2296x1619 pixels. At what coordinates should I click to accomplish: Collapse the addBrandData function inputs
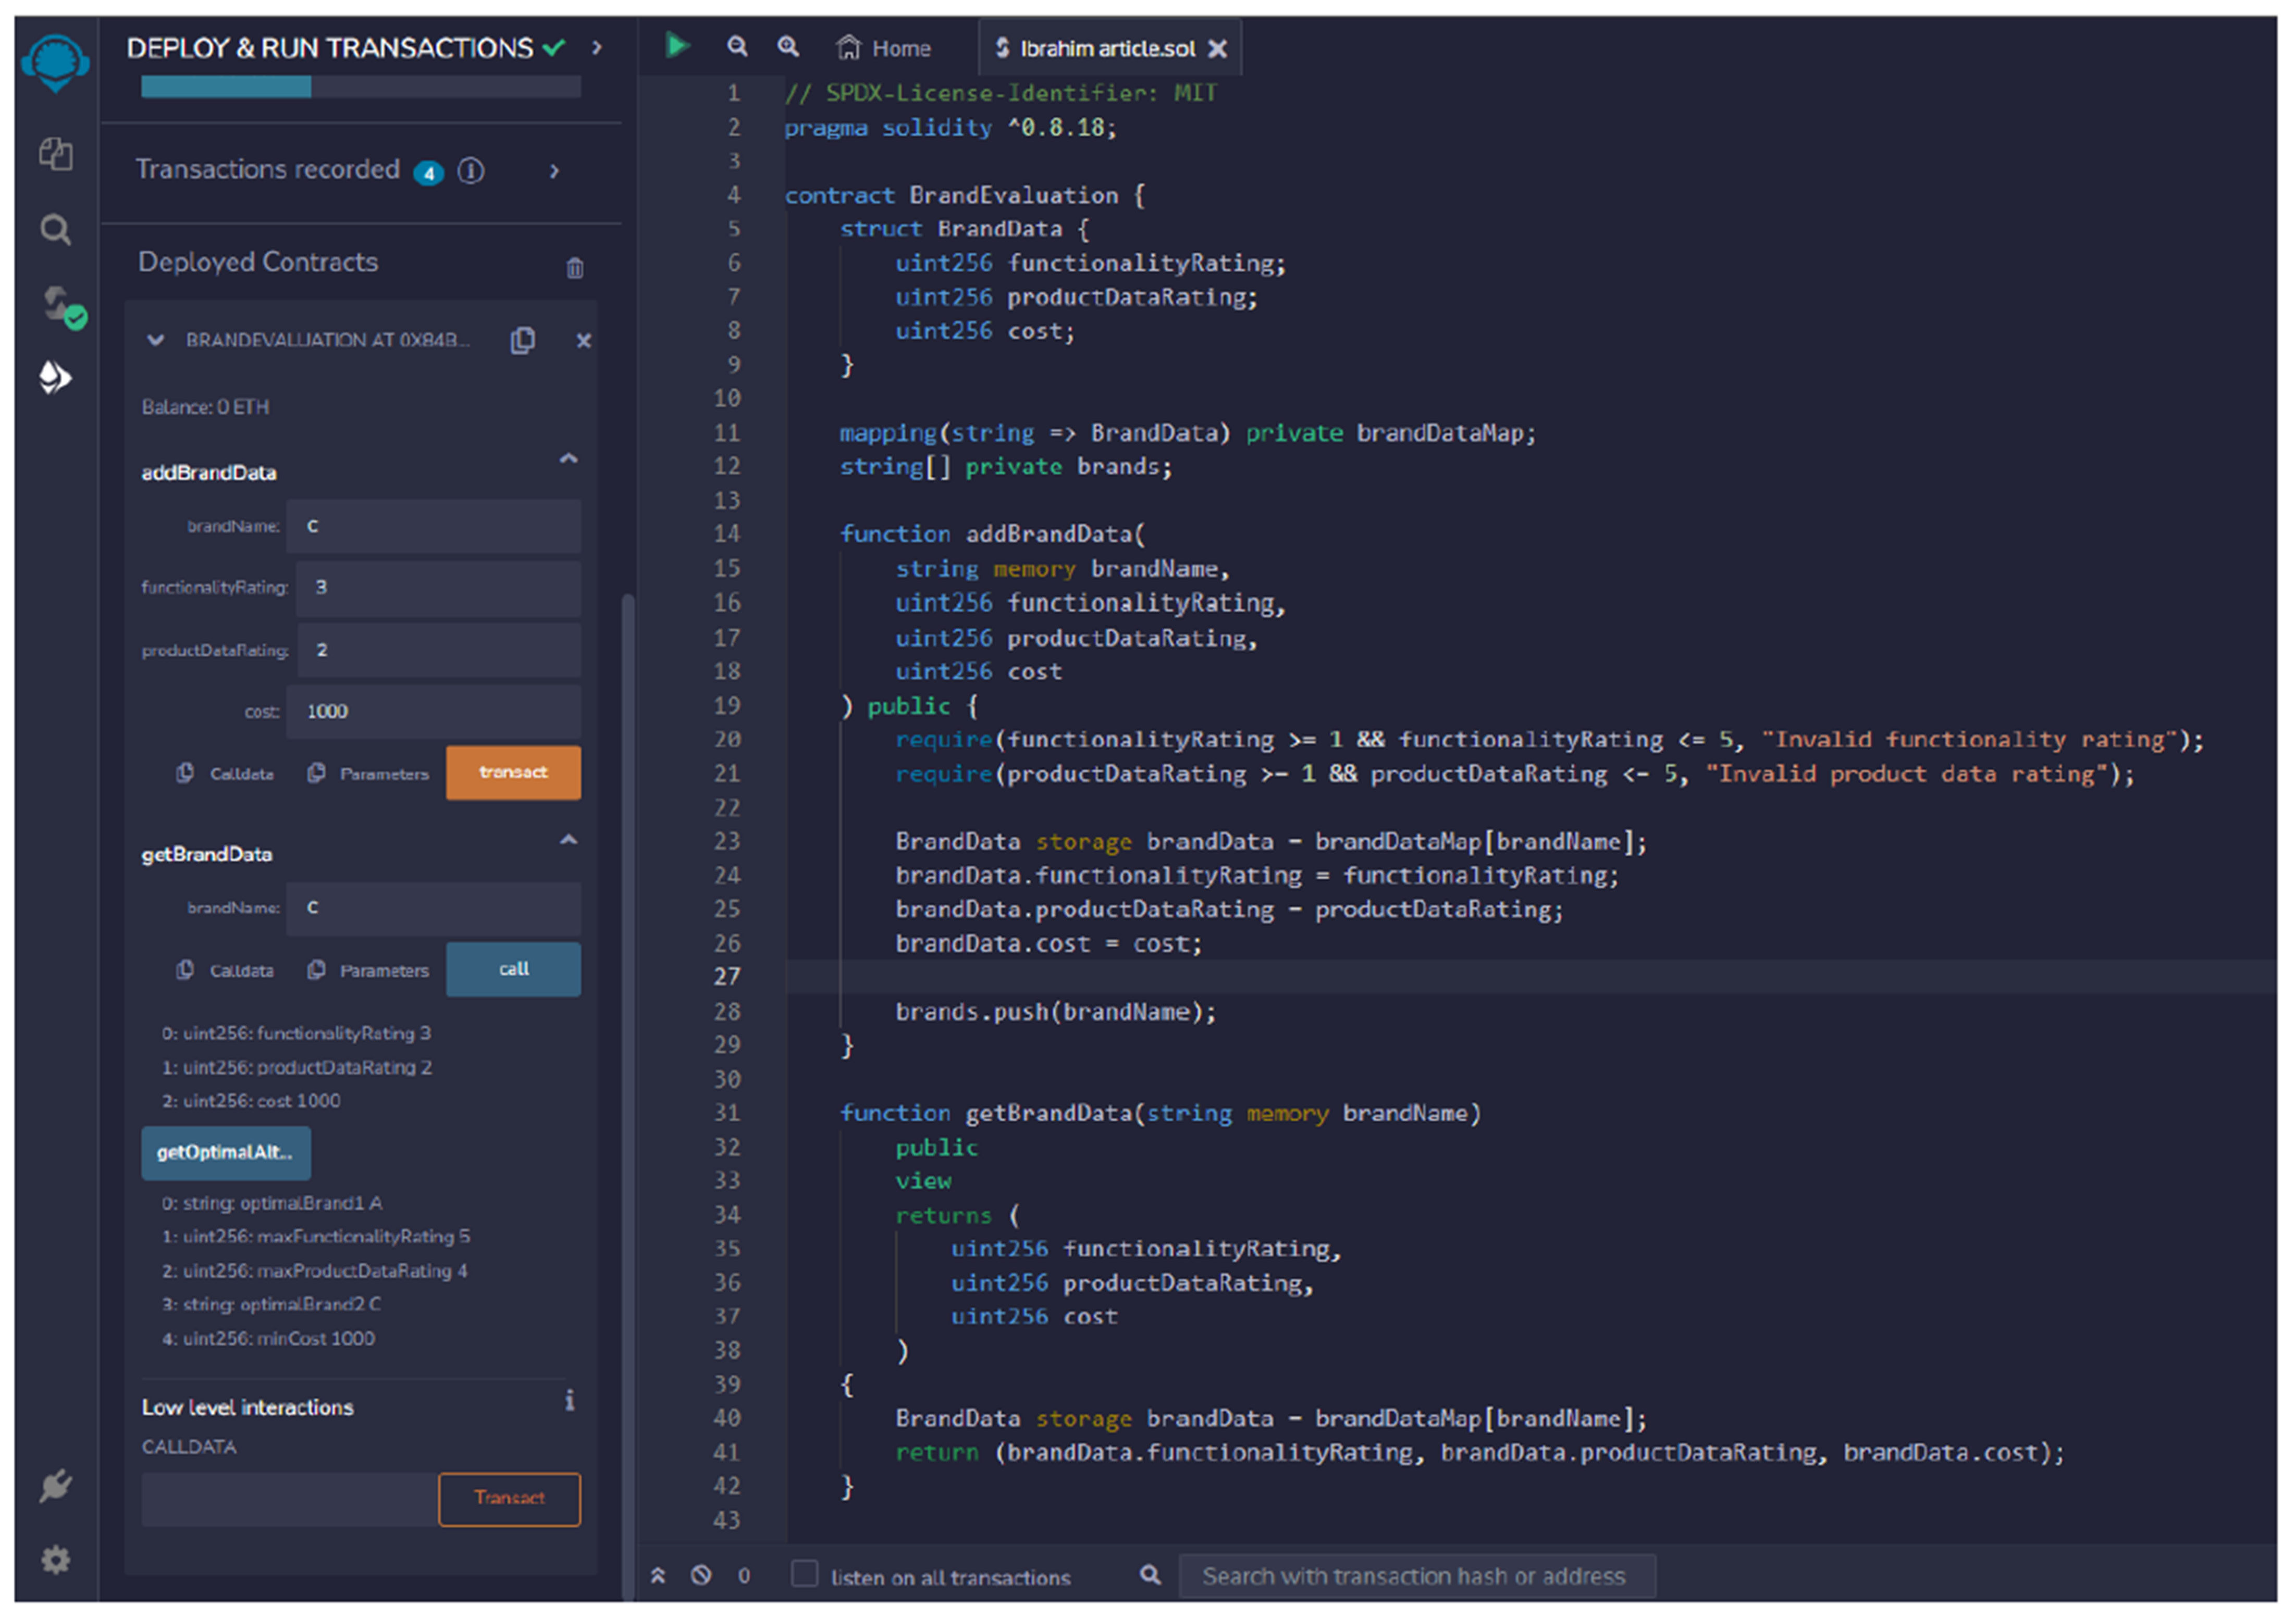568,459
